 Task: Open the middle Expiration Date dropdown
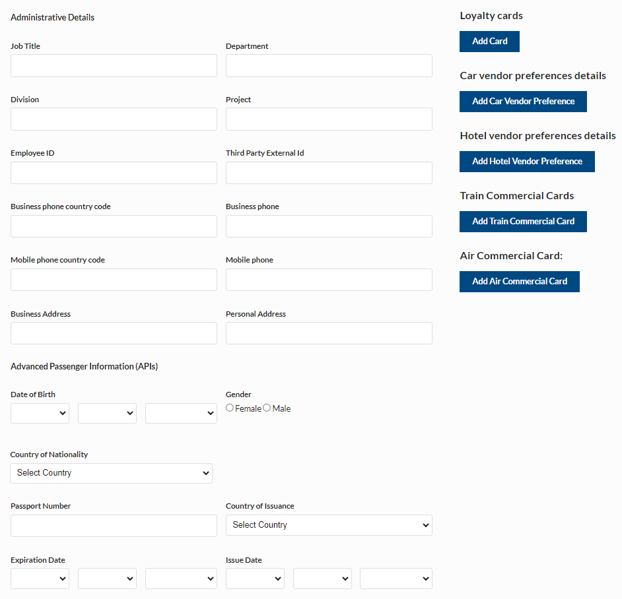(107, 579)
